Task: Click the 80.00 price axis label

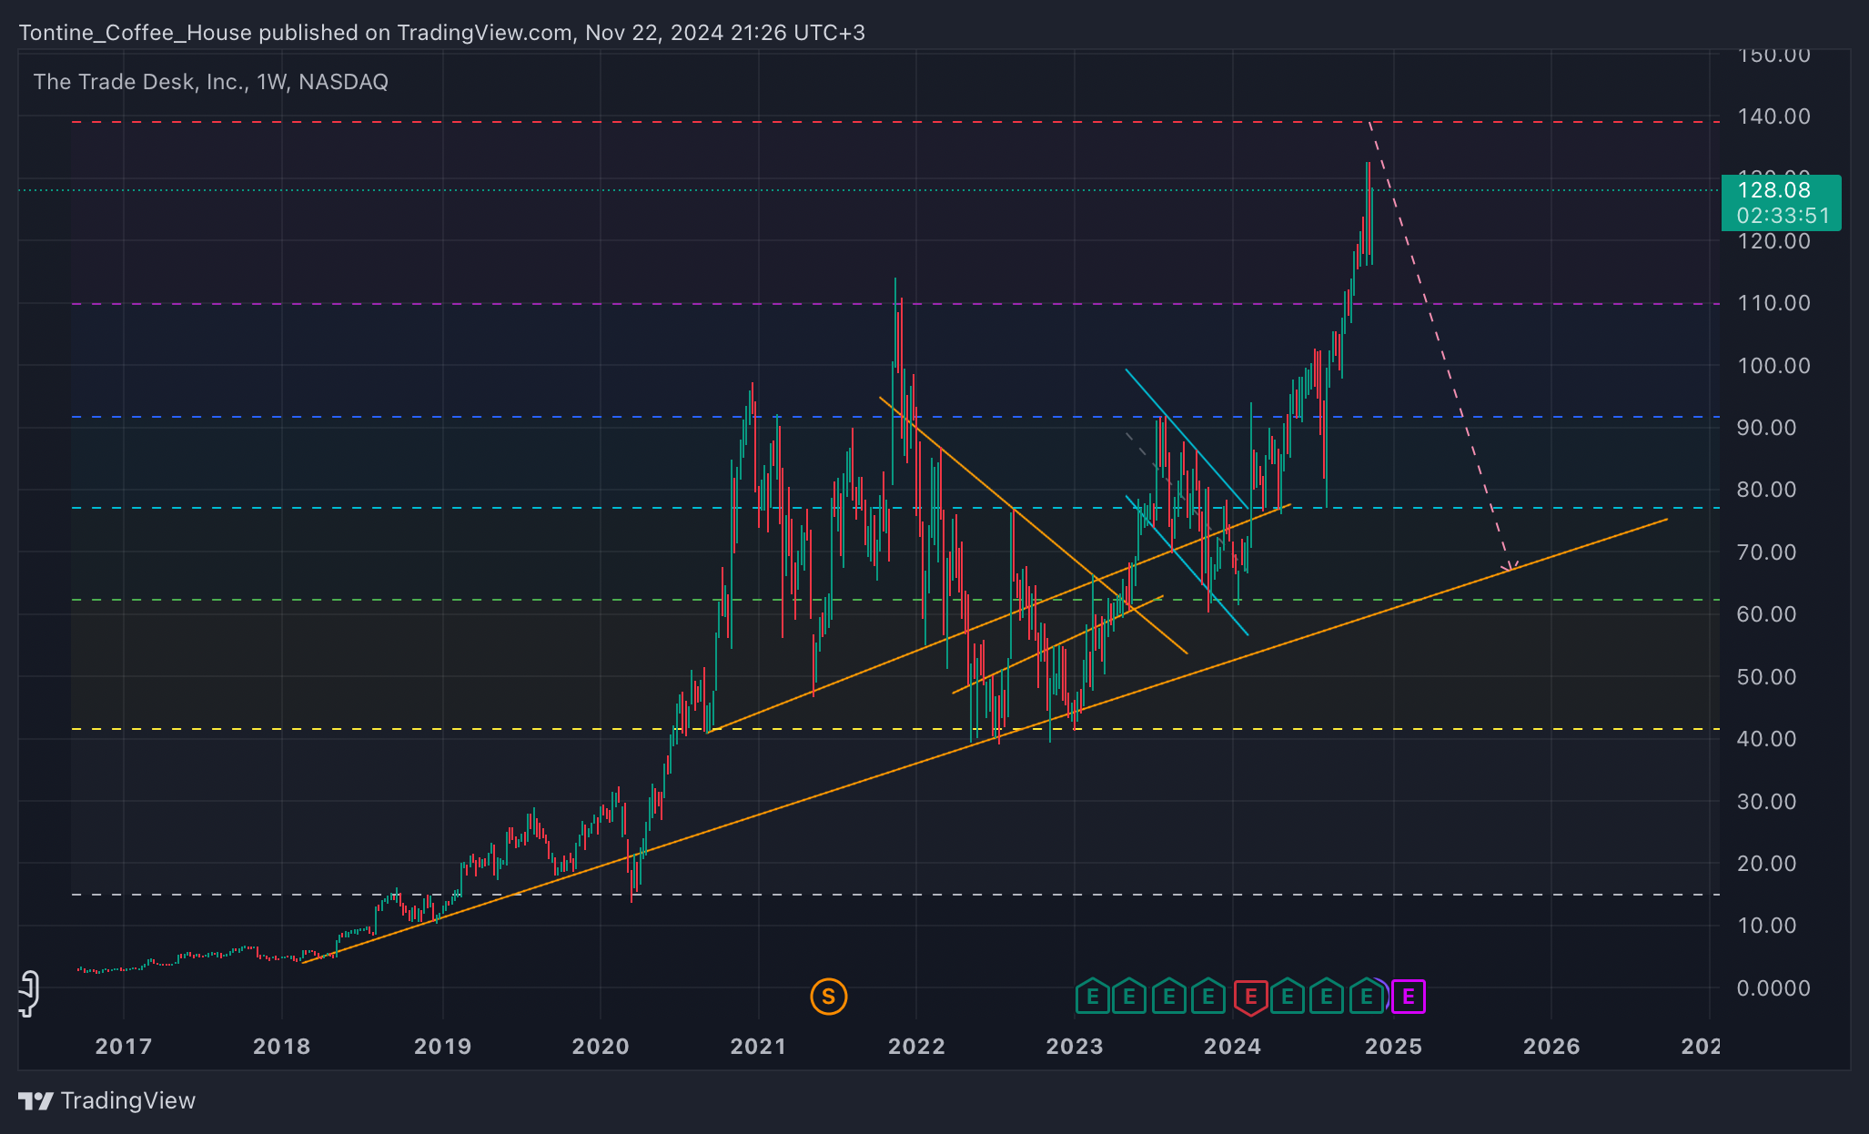Action: [1766, 490]
